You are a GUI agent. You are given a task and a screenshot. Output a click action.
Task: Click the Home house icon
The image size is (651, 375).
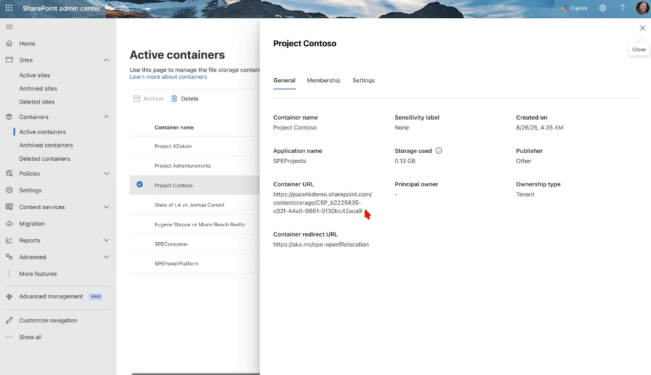(x=9, y=43)
